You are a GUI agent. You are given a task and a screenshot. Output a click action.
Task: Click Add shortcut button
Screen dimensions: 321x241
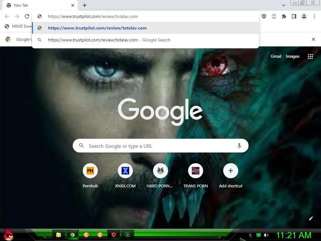click(x=230, y=176)
